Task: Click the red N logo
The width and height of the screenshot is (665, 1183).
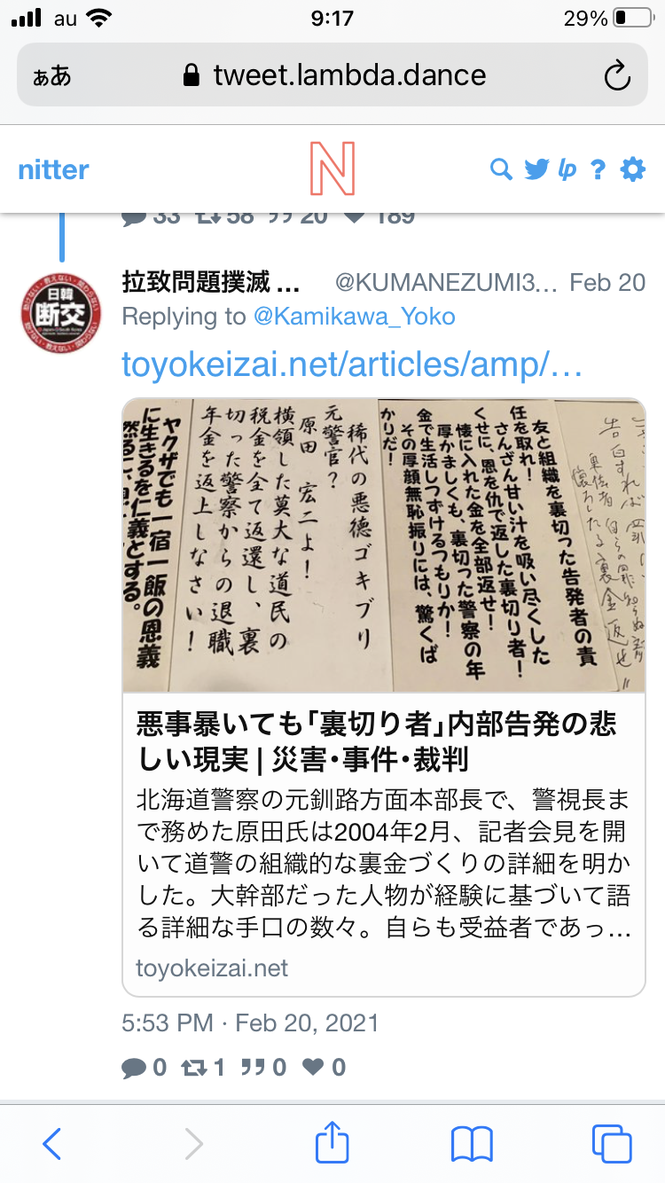Action: click(332, 168)
